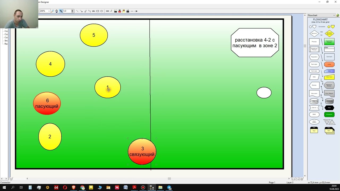340x191 pixels.
Task: Select the straight line drawing tool
Action: pyautogui.click(x=77, y=11)
